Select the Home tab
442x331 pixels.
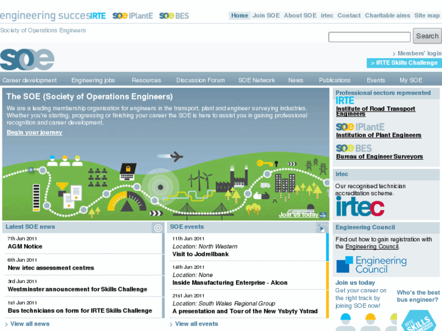(240, 16)
